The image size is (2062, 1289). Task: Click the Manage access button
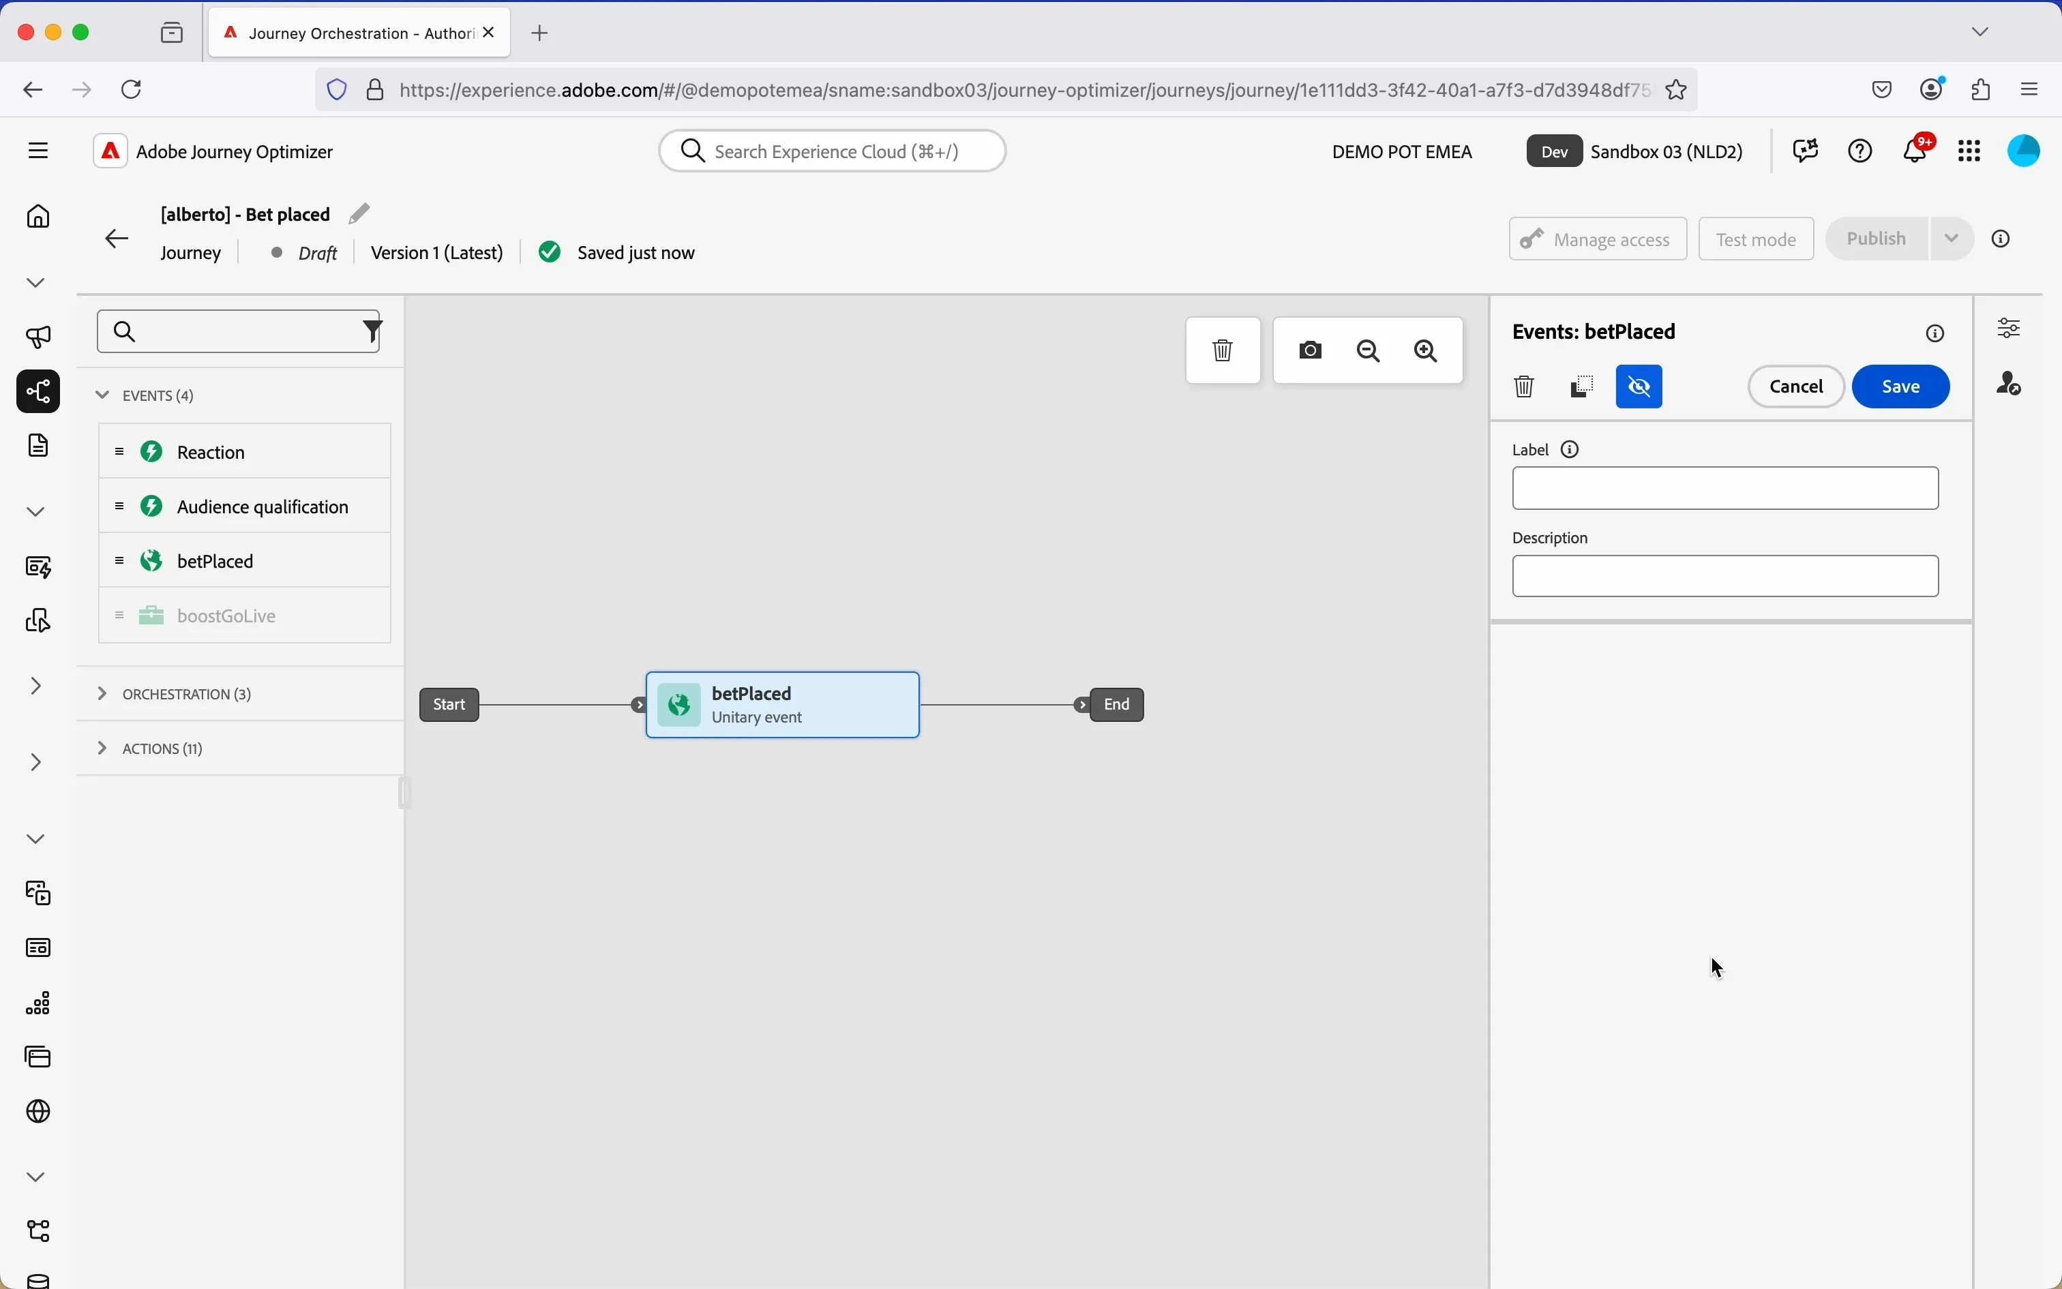[x=1597, y=239]
